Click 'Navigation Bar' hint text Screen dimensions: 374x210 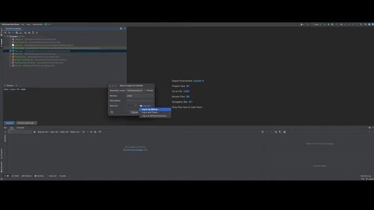179,102
